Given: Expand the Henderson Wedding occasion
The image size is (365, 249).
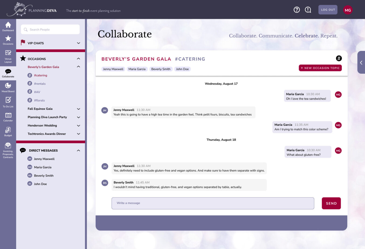Looking at the screenshot, I should pyautogui.click(x=78, y=126).
